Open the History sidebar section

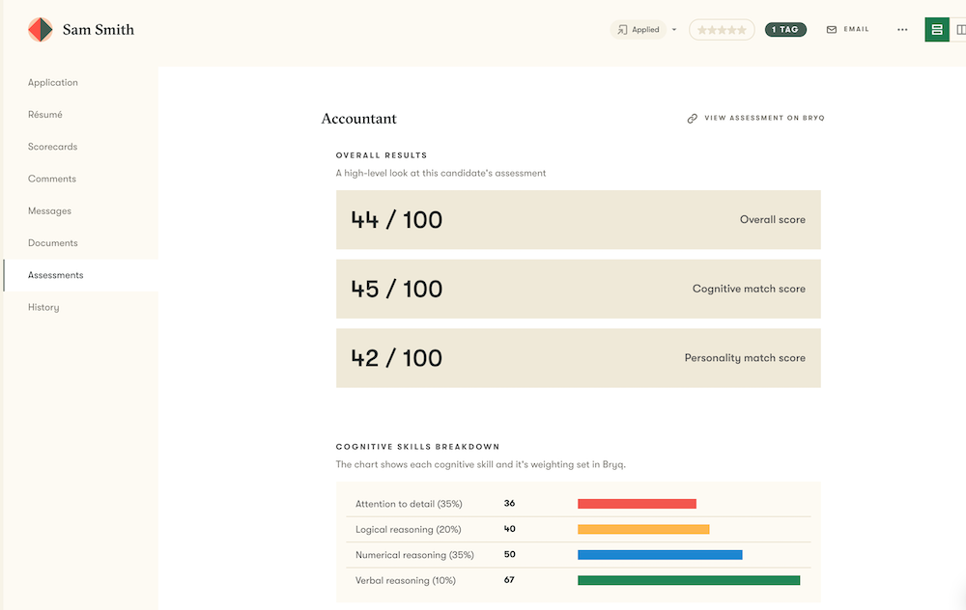click(43, 308)
